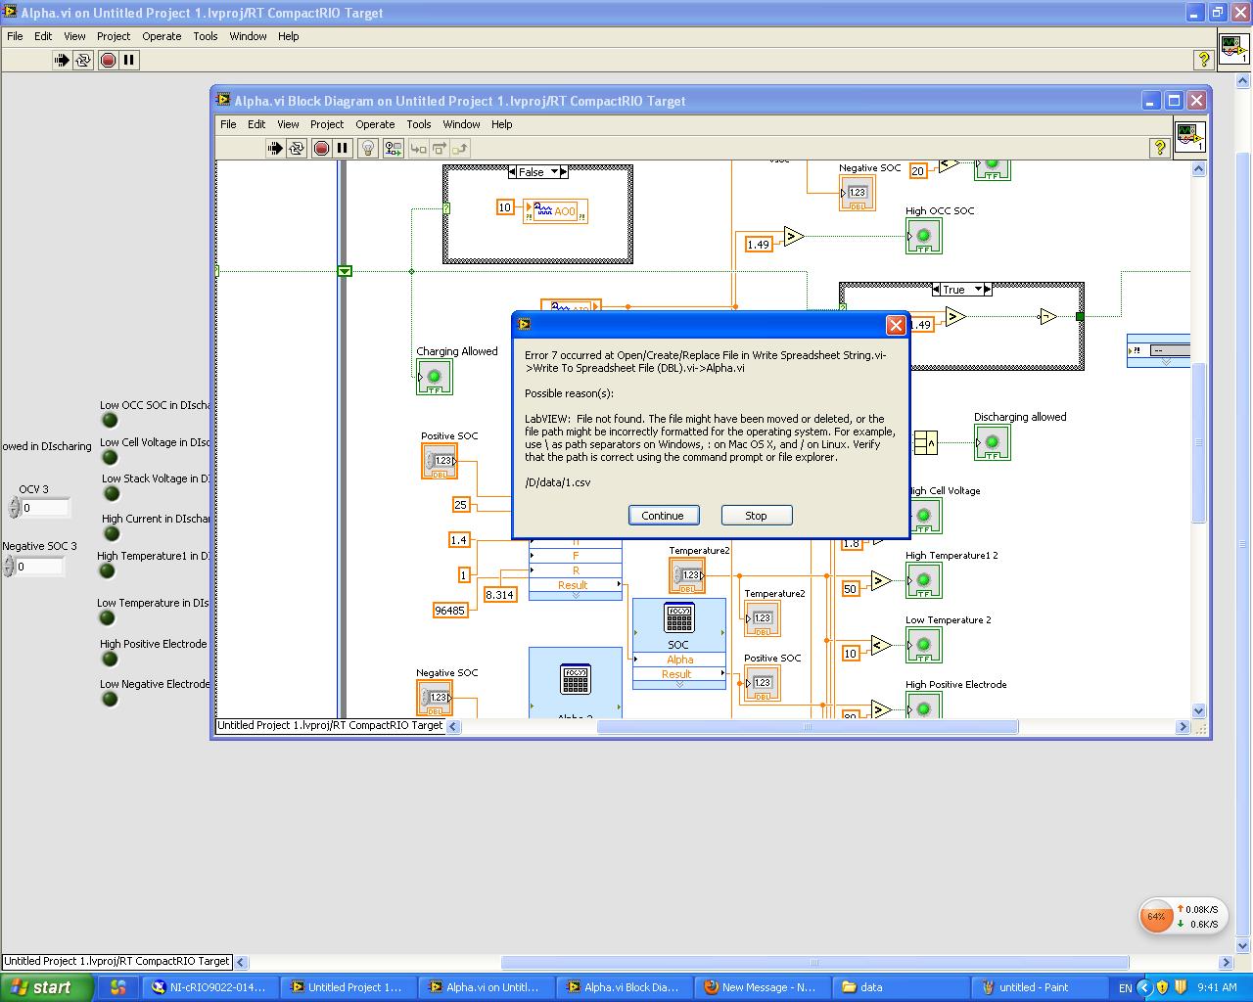Close the Error 7 dialog
The width and height of the screenshot is (1253, 1002).
(896, 325)
